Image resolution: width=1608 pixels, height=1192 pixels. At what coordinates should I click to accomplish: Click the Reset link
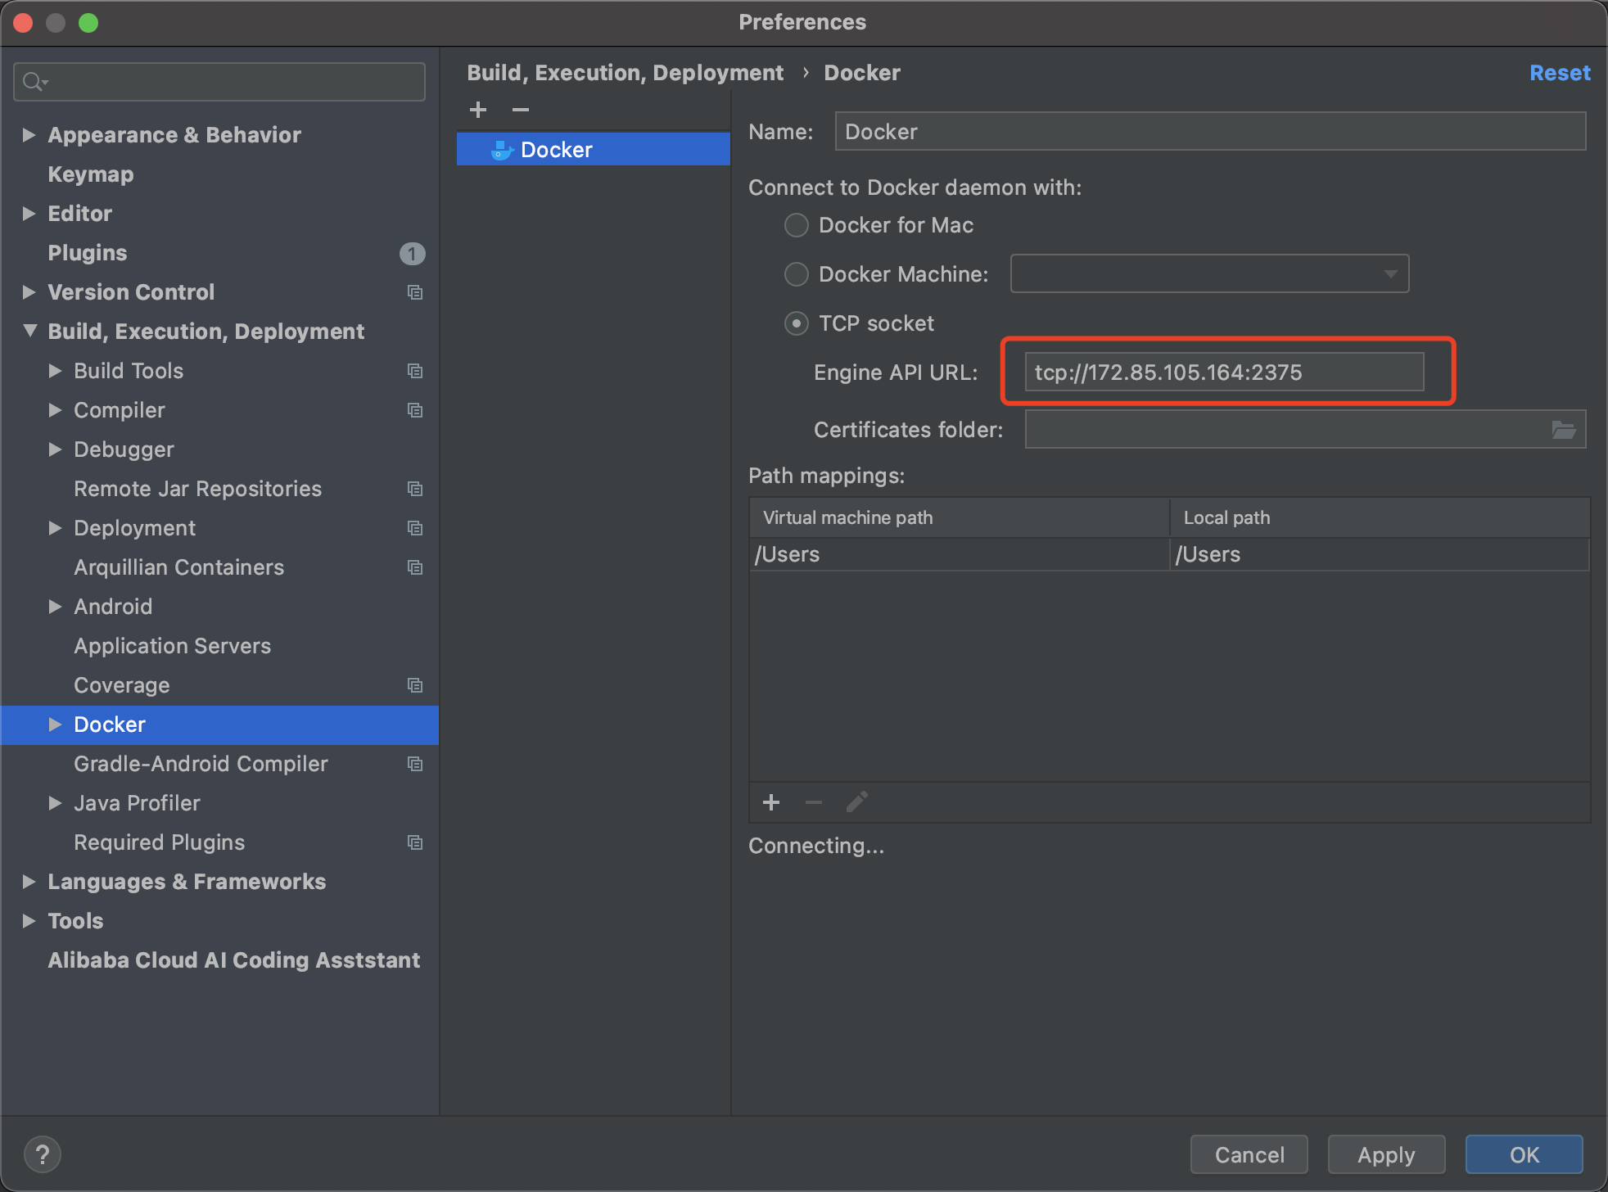[1560, 73]
